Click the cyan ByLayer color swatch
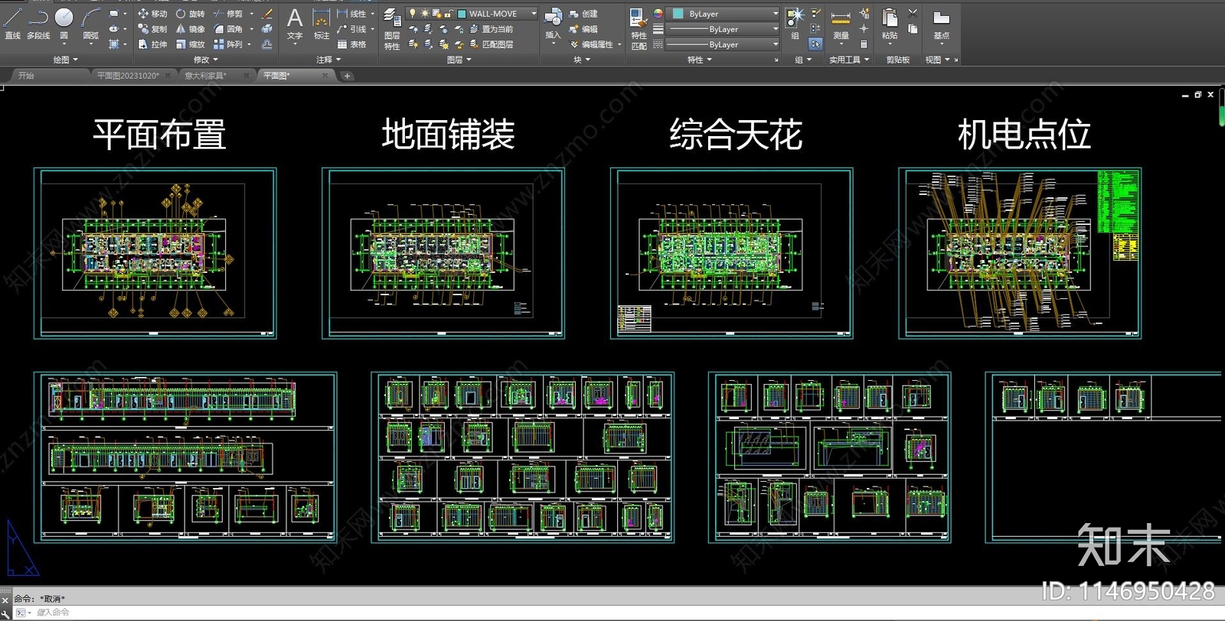The image size is (1225, 621). click(678, 14)
